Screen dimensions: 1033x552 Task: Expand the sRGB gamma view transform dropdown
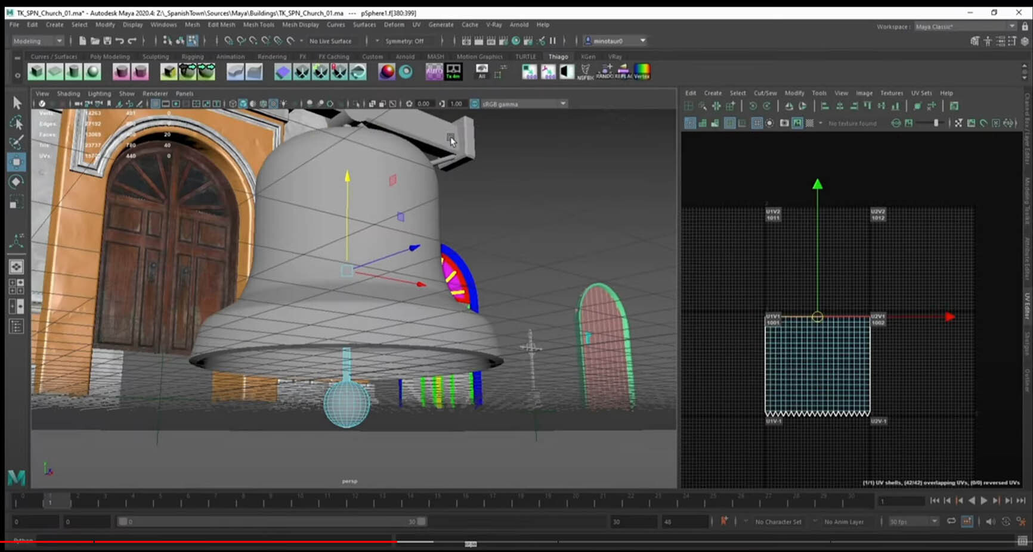(562, 104)
